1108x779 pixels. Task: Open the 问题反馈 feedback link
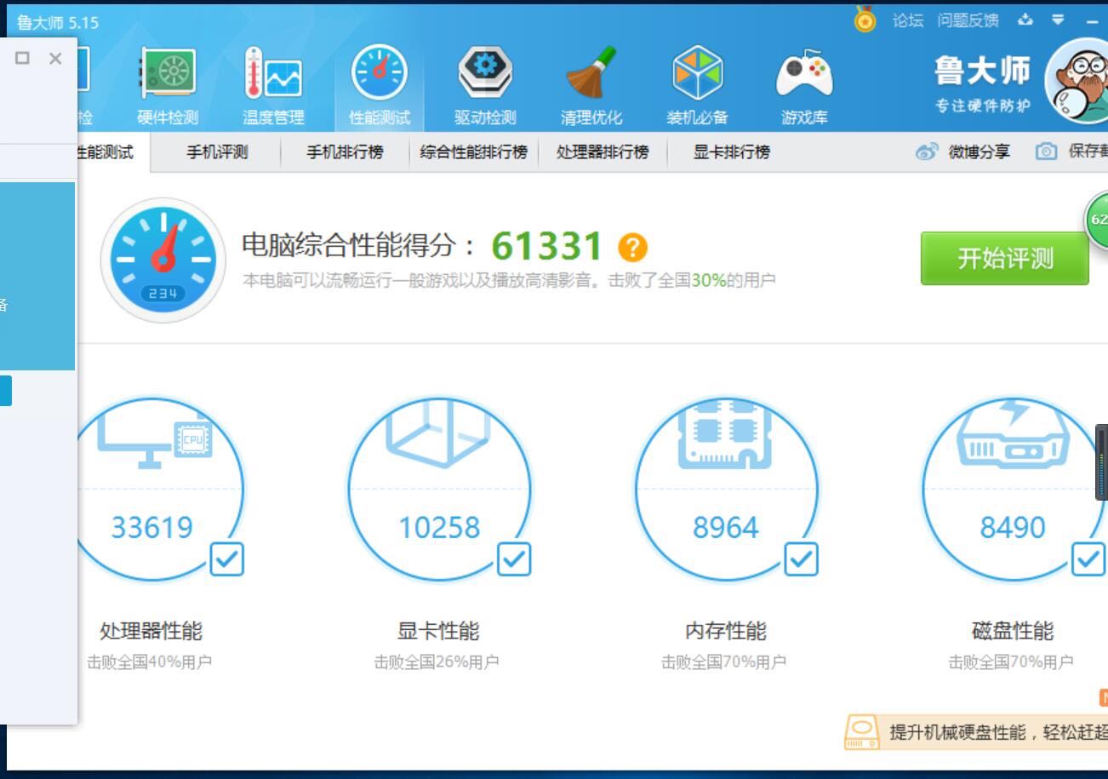(968, 20)
